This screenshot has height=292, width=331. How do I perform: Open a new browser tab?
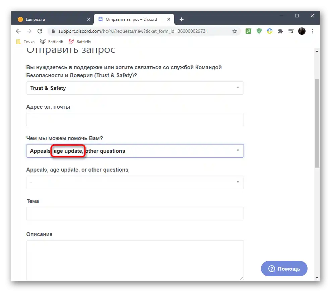(x=182, y=19)
